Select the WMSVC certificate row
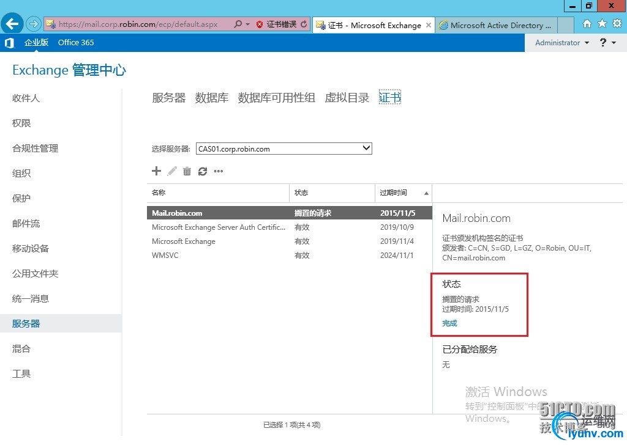The width and height of the screenshot is (627, 445). pos(290,256)
